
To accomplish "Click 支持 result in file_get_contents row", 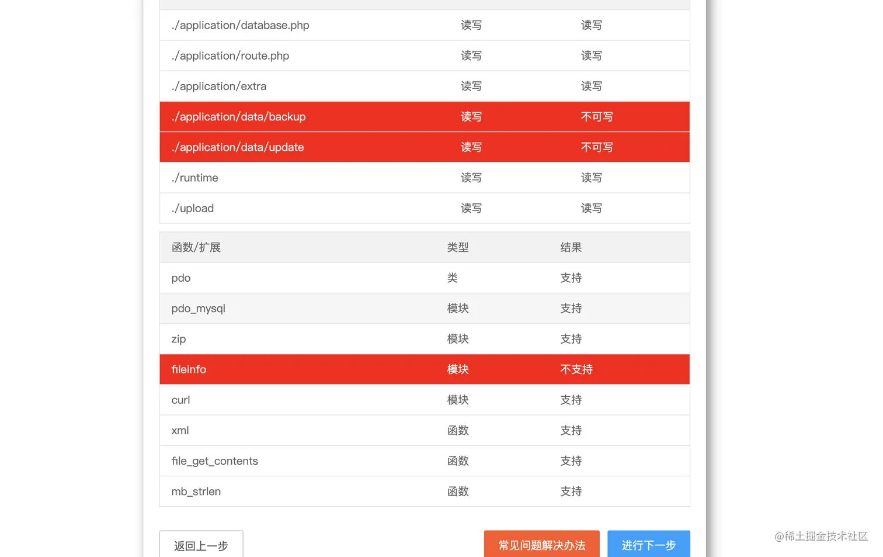I will [571, 461].
